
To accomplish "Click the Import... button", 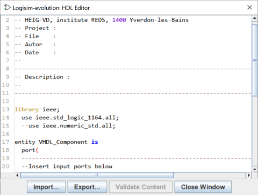I will pyautogui.click(x=46, y=187).
